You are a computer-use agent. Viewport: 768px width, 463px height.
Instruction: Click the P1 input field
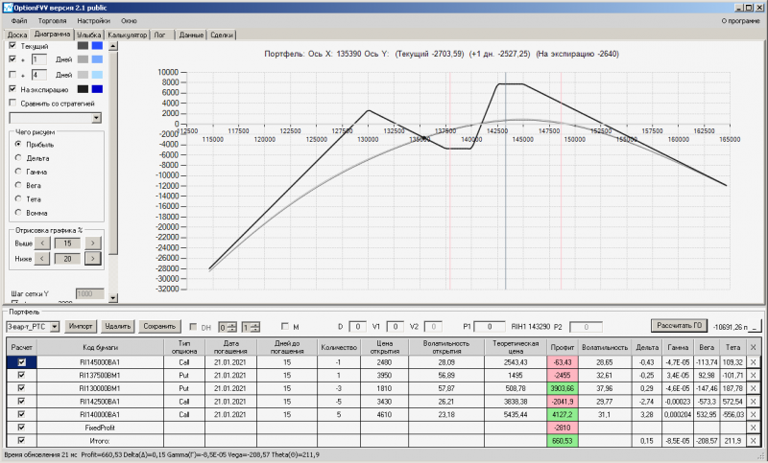coord(490,326)
